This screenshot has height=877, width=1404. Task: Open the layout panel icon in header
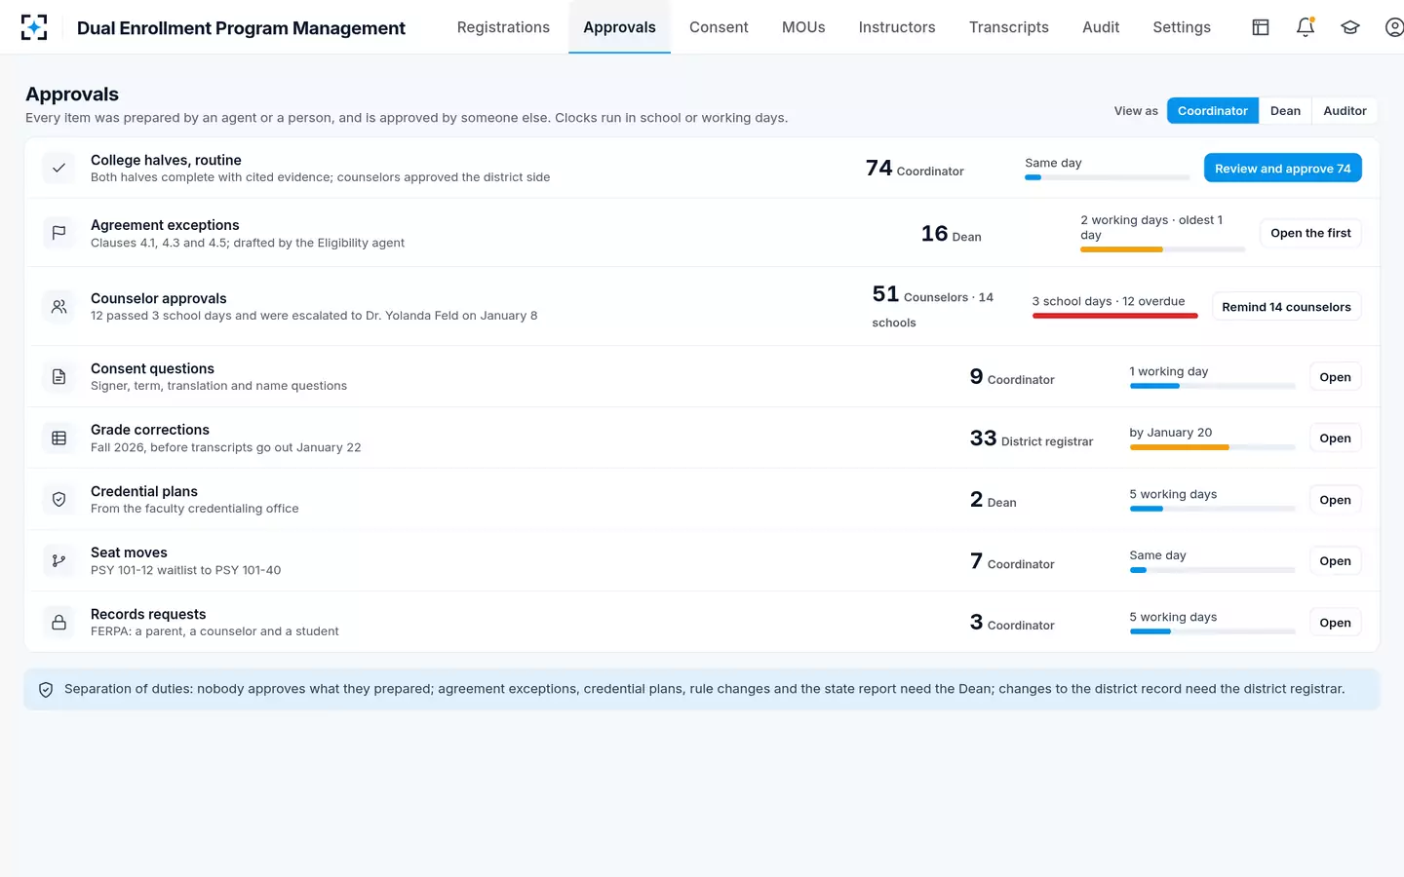point(1261,27)
